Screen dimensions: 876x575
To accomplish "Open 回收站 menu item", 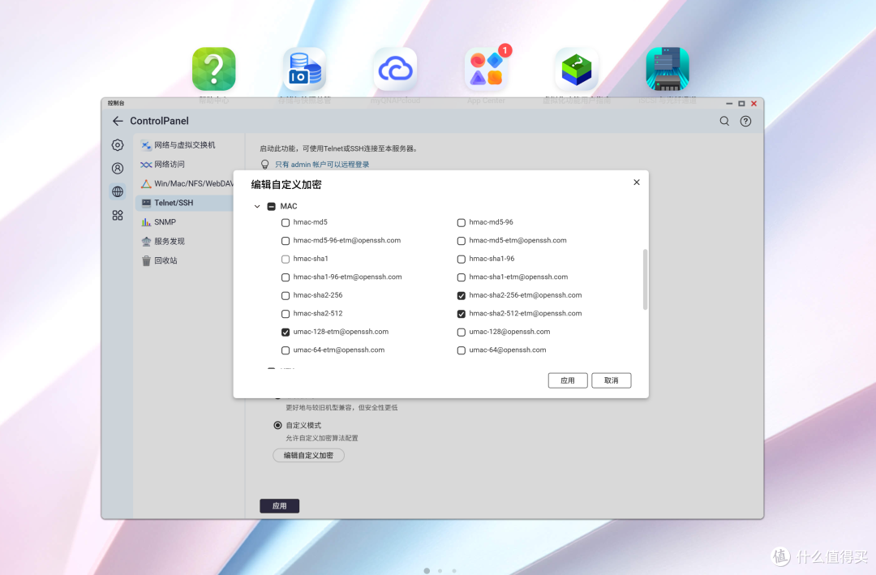I will pos(184,260).
